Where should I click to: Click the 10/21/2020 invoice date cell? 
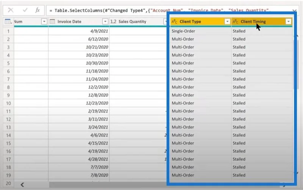[79, 47]
